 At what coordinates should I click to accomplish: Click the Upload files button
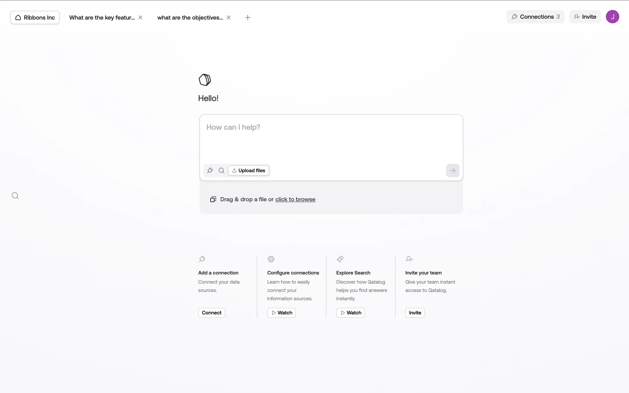249,170
